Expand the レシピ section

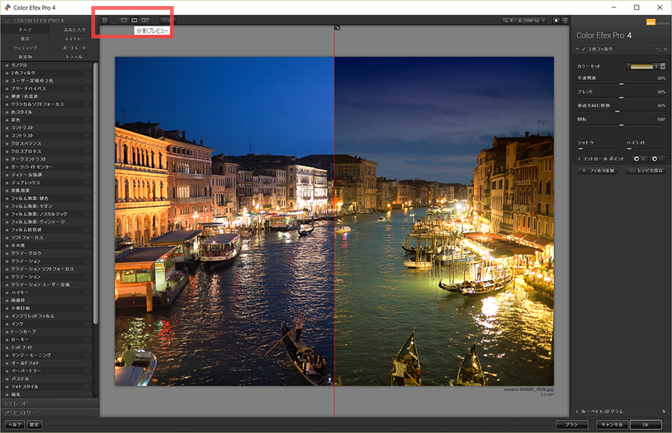tap(50, 404)
